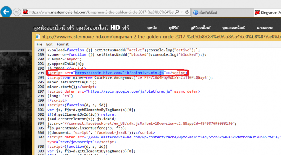Image resolution: width=281 pixels, height=155 pixels.
Task: Click the browser Forward arrow button
Action: [17, 12]
